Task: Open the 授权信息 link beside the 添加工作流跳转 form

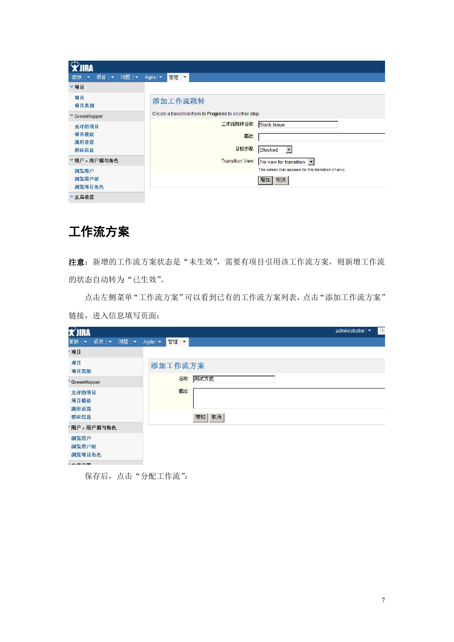Action: (84, 150)
